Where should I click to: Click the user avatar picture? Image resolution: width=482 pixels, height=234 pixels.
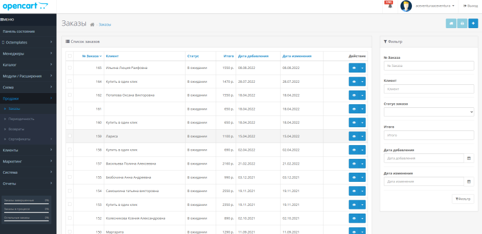click(406, 6)
